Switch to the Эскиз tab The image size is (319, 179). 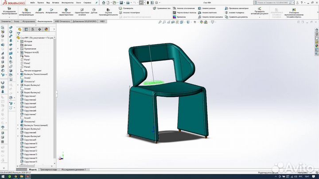(16, 21)
